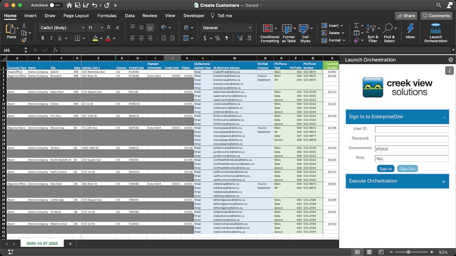Screen dimensions: 456x256
Task: Click the Paste clipboard icon
Action: (11, 29)
